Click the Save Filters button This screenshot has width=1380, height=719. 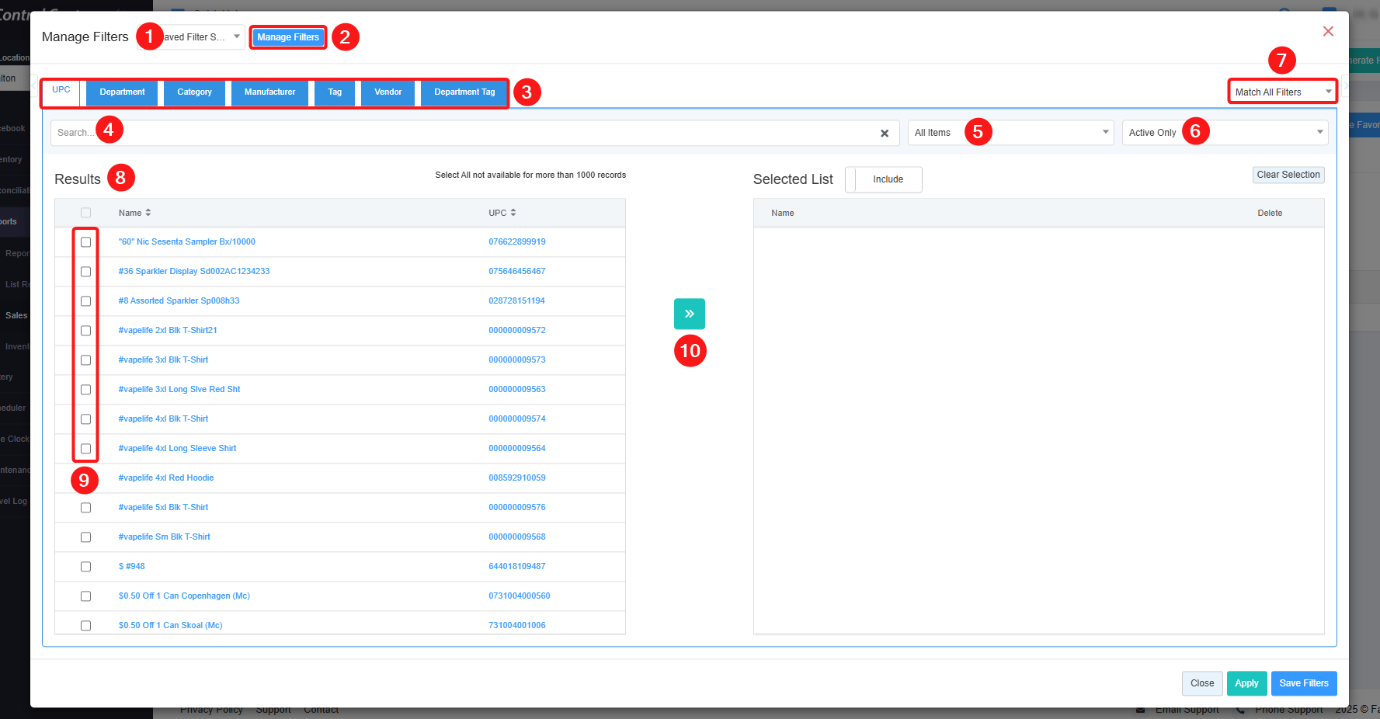(1303, 683)
